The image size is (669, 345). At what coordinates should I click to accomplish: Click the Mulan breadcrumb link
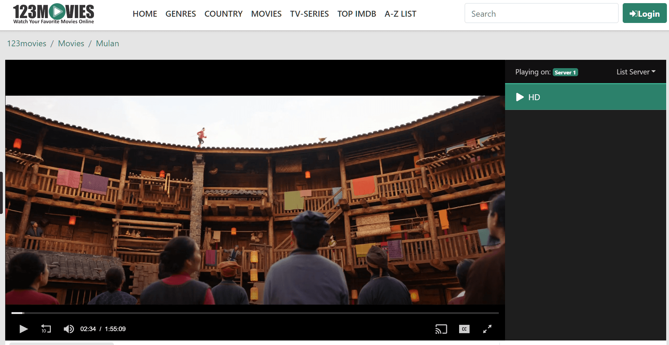point(108,43)
